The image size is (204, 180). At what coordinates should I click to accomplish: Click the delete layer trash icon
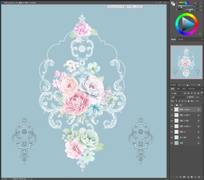click(199, 177)
